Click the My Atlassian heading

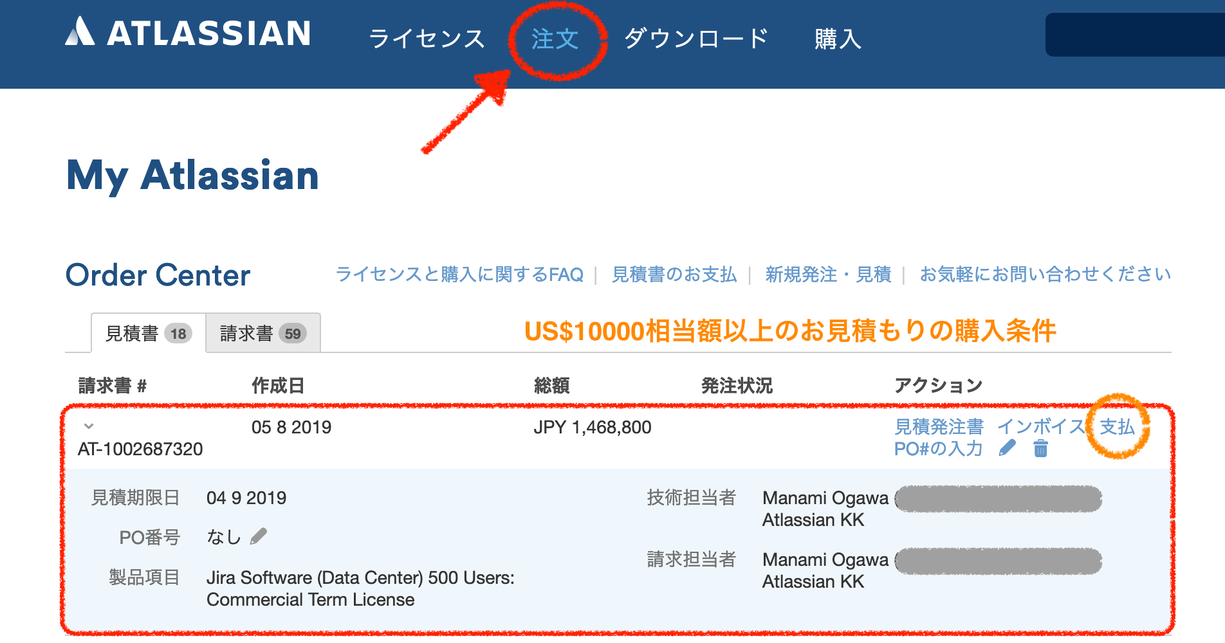pyautogui.click(x=193, y=176)
